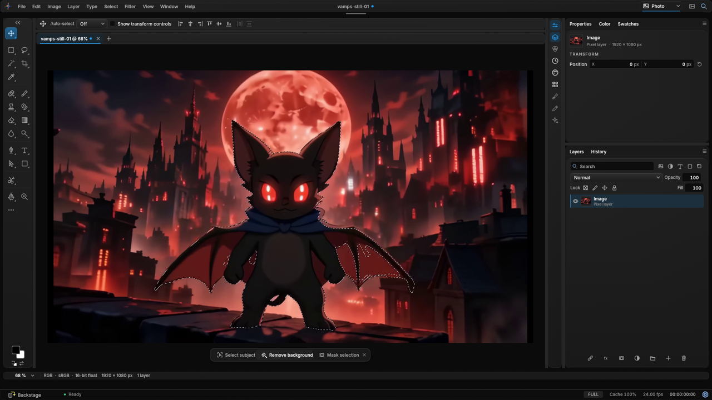Screen dimensions: 712x400
Task: Select the Eyedropper tool
Action: [x=11, y=77]
